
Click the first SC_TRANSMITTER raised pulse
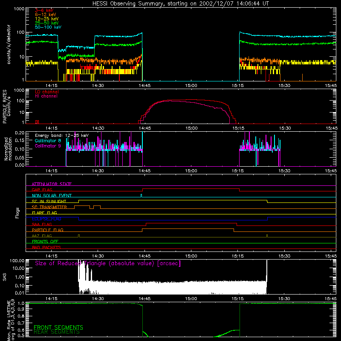(x=82, y=206)
